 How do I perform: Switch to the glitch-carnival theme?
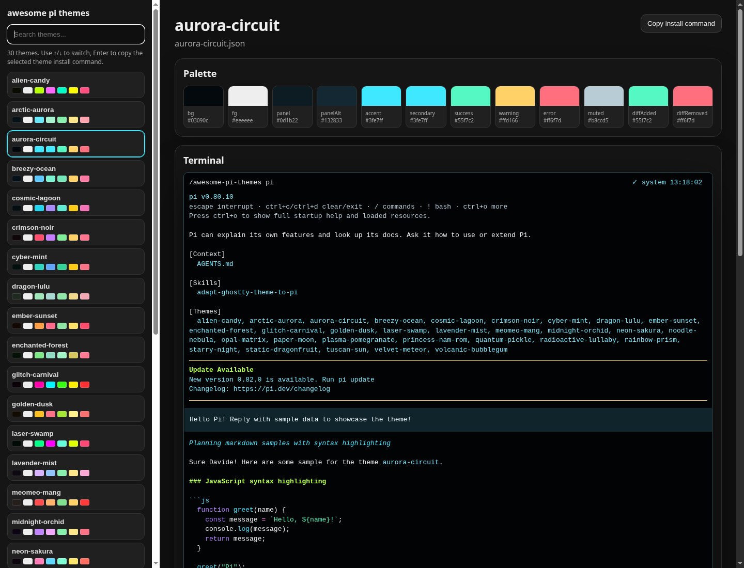coord(76,379)
